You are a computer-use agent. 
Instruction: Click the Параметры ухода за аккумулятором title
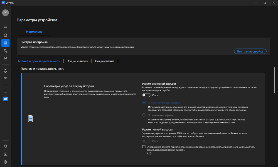[69, 86]
